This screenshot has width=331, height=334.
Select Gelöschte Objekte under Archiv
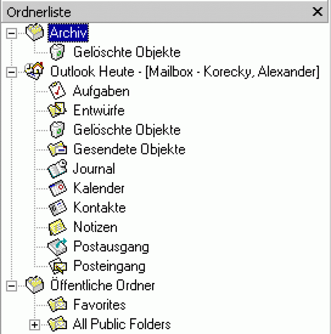[127, 53]
